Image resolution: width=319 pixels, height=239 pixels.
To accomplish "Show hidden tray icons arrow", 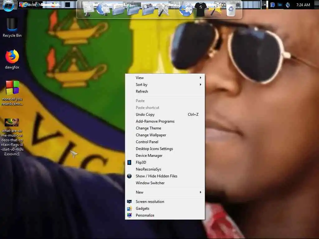I will point(265,5).
